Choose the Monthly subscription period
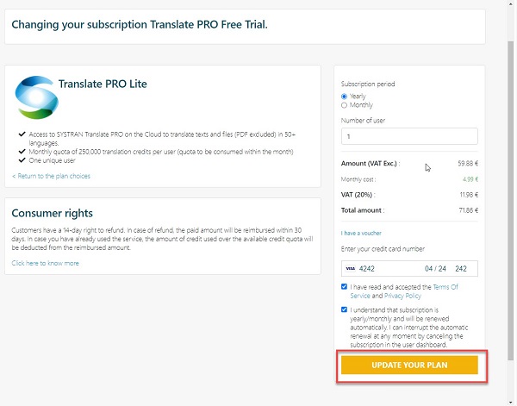 pyautogui.click(x=345, y=105)
